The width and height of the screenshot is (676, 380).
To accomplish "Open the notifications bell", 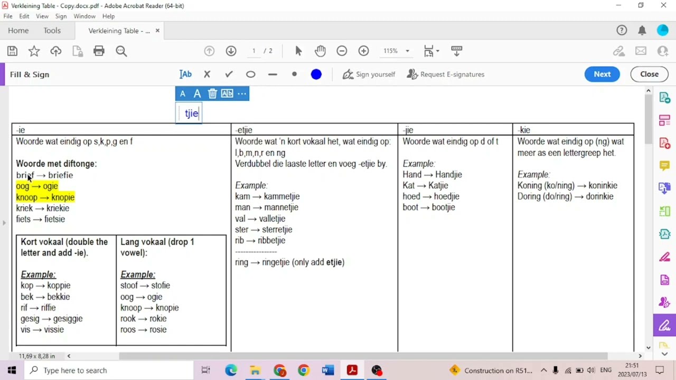I will tap(642, 31).
